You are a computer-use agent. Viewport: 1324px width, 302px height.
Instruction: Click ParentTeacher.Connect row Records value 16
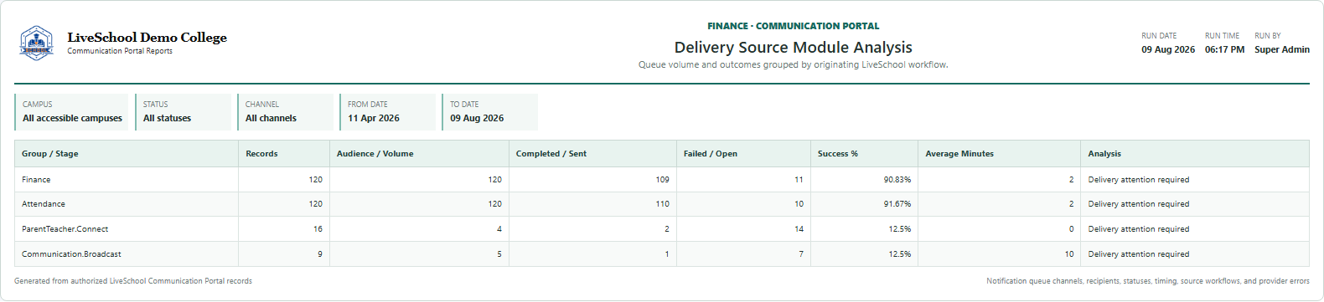click(318, 229)
